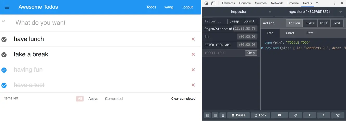Open the dispatcher keyboard icon
The width and height of the screenshot is (346, 121).
tap(279, 115)
